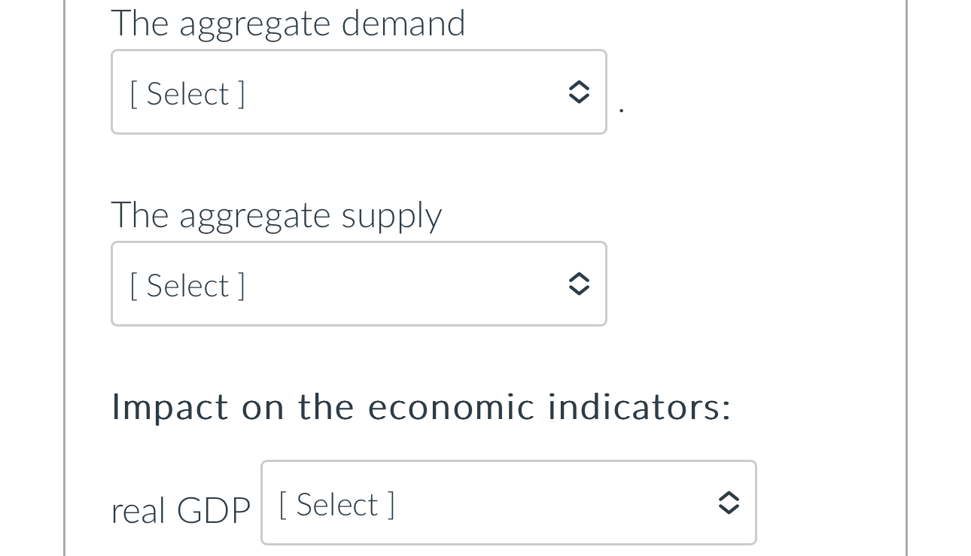The height and width of the screenshot is (556, 971).
Task: Click the word 'demand' in the first label
Action: pos(403,23)
